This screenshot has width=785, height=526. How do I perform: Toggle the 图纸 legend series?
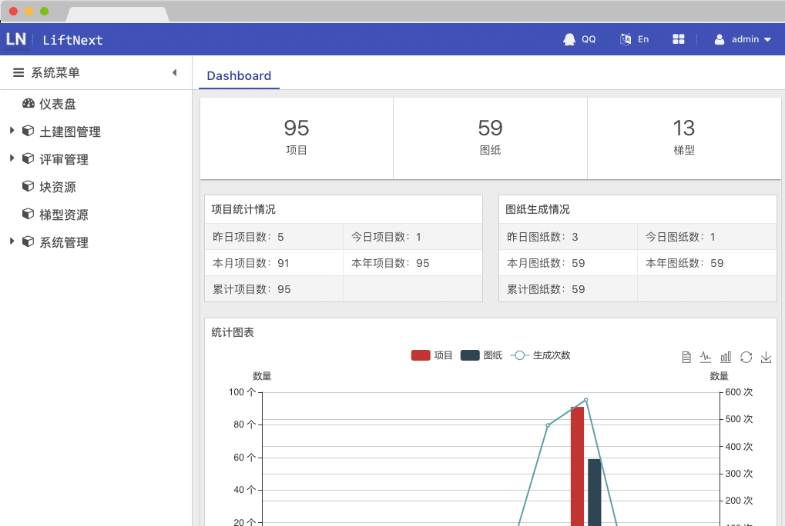click(481, 355)
